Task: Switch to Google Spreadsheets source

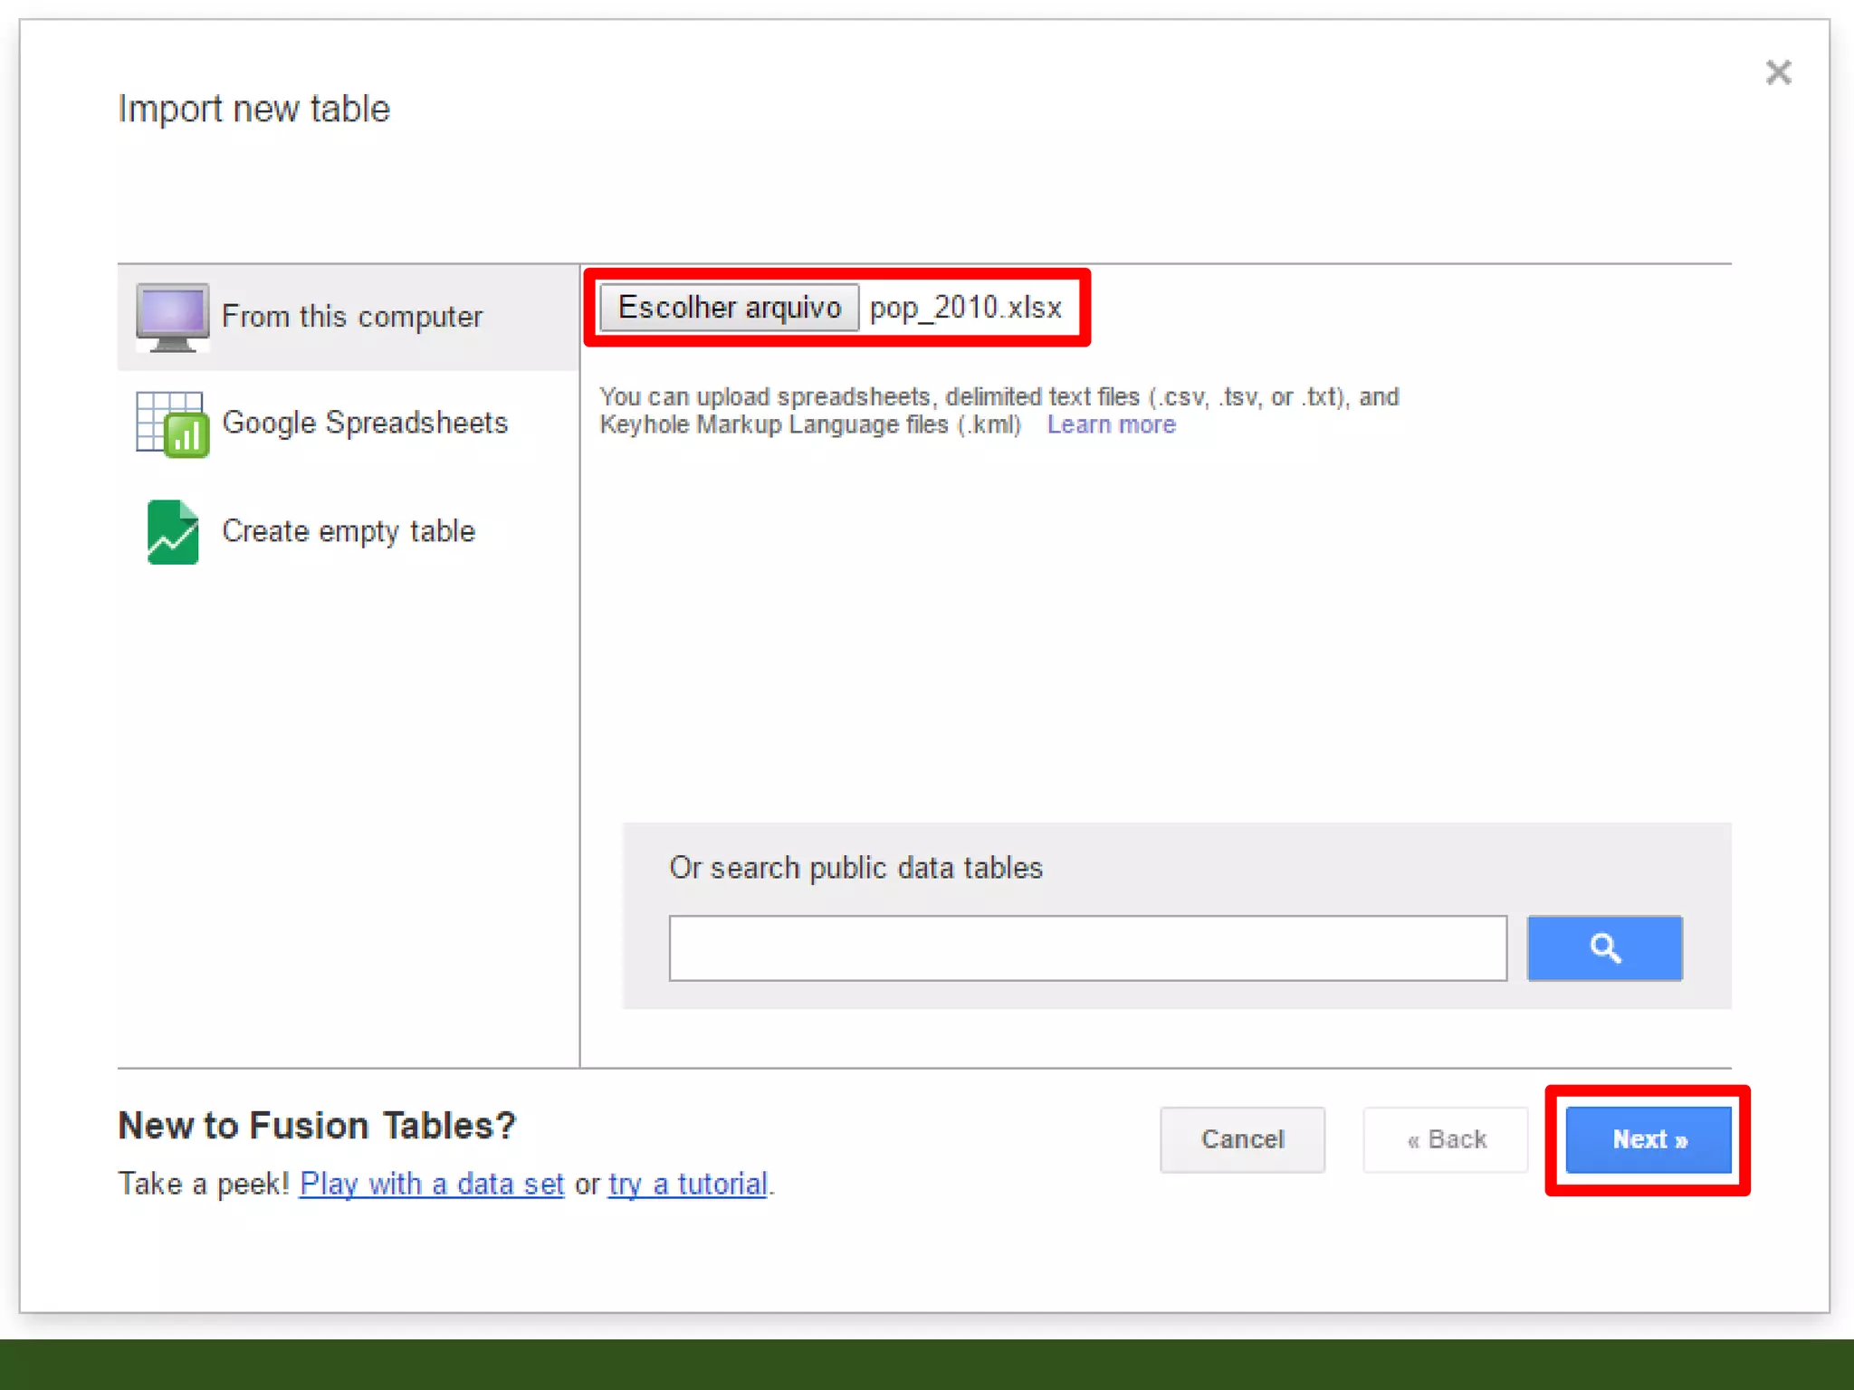Action: (365, 423)
